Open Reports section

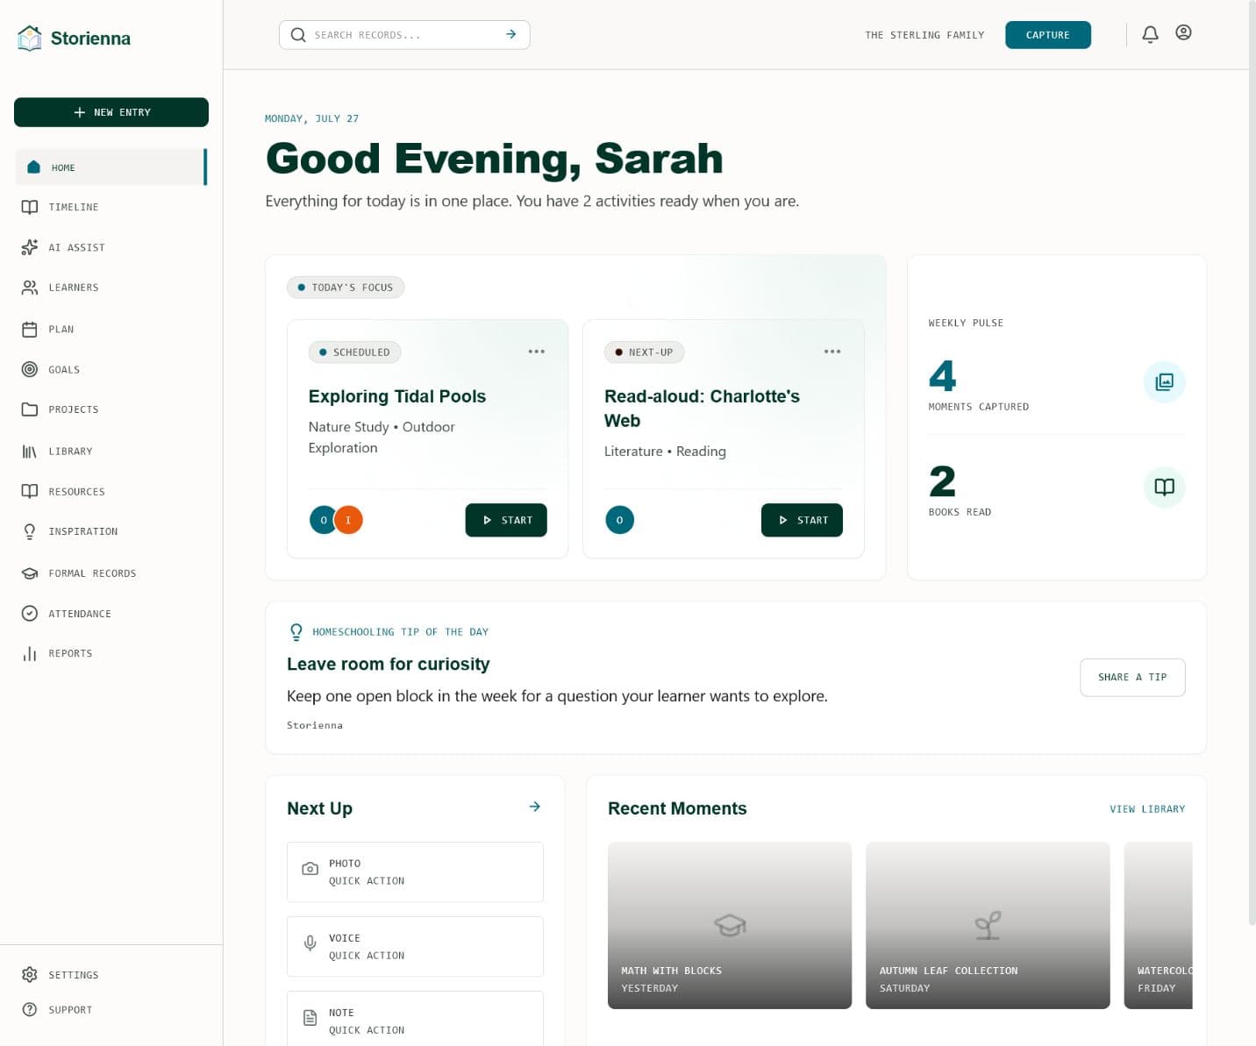click(x=111, y=653)
